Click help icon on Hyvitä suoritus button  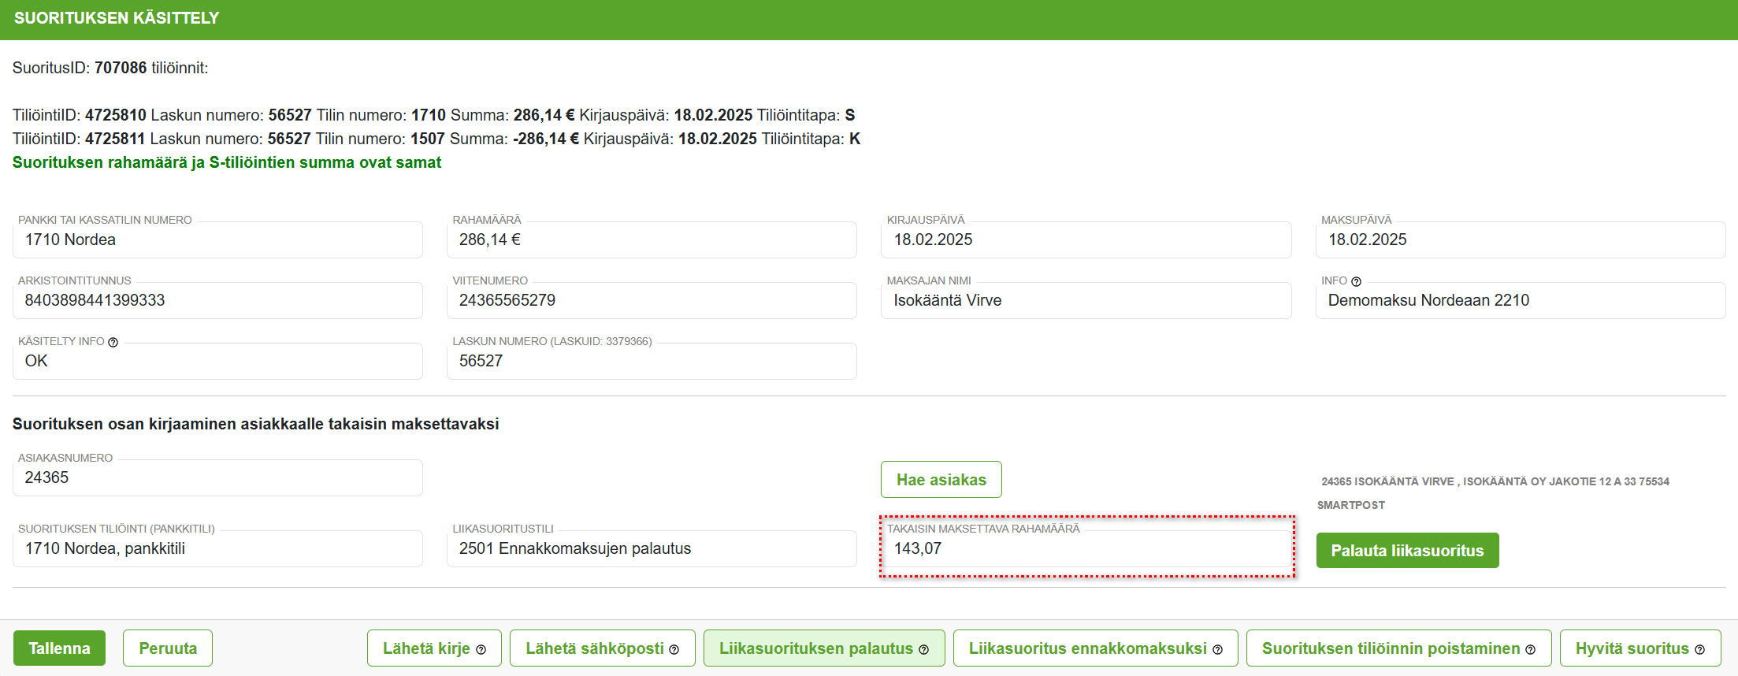point(1699,649)
